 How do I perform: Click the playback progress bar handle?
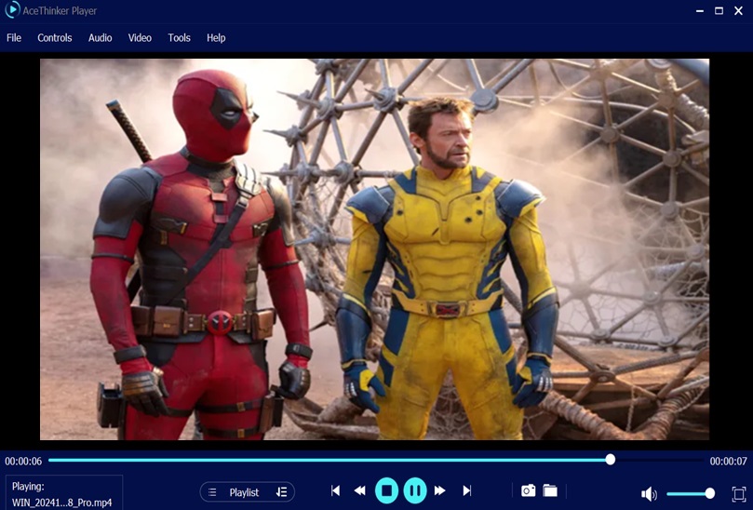(x=611, y=460)
